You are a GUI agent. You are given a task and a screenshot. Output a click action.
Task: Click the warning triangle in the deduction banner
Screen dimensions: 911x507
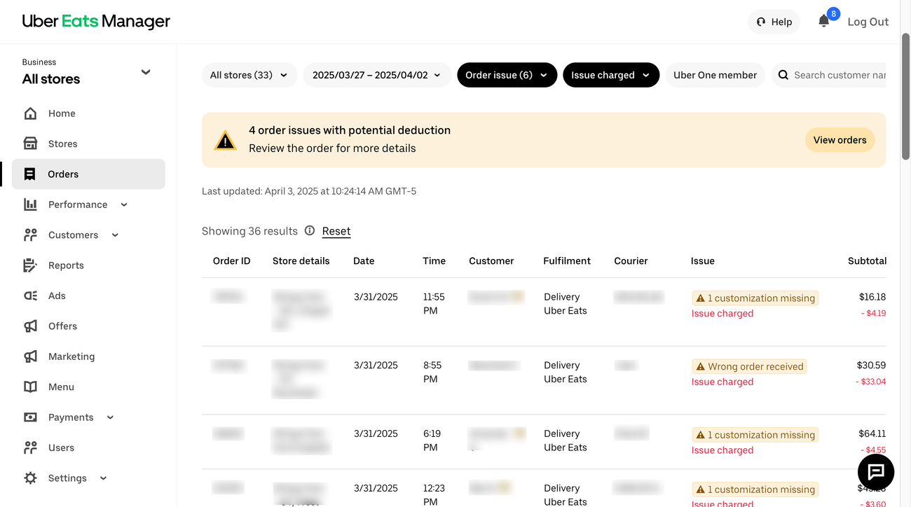coord(225,140)
